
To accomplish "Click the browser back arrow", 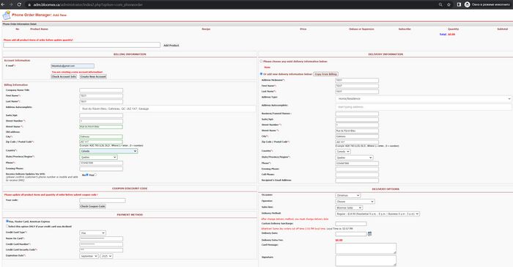I will coord(3,4).
